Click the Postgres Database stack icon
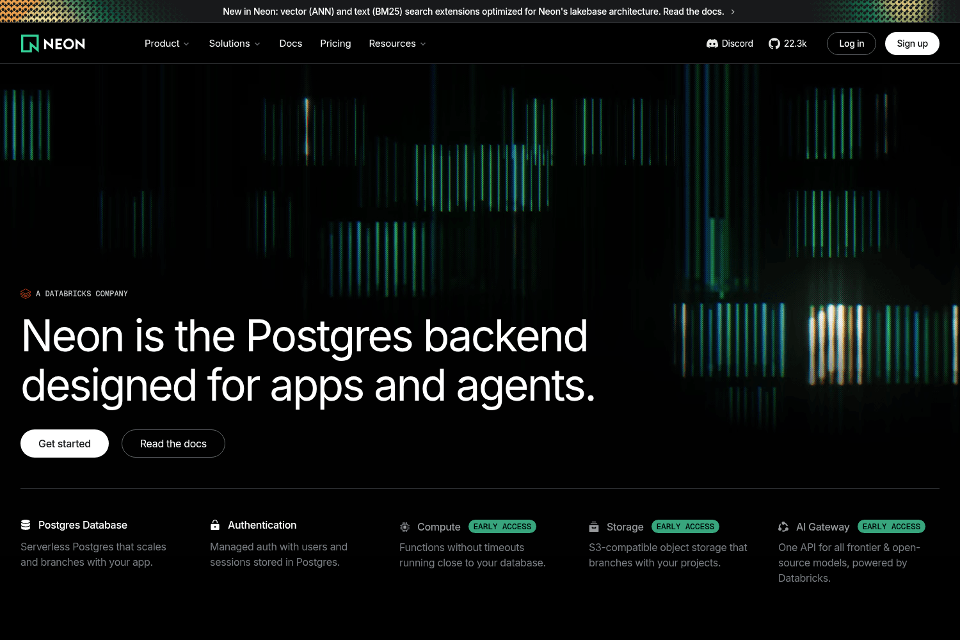The width and height of the screenshot is (960, 640). (x=26, y=525)
